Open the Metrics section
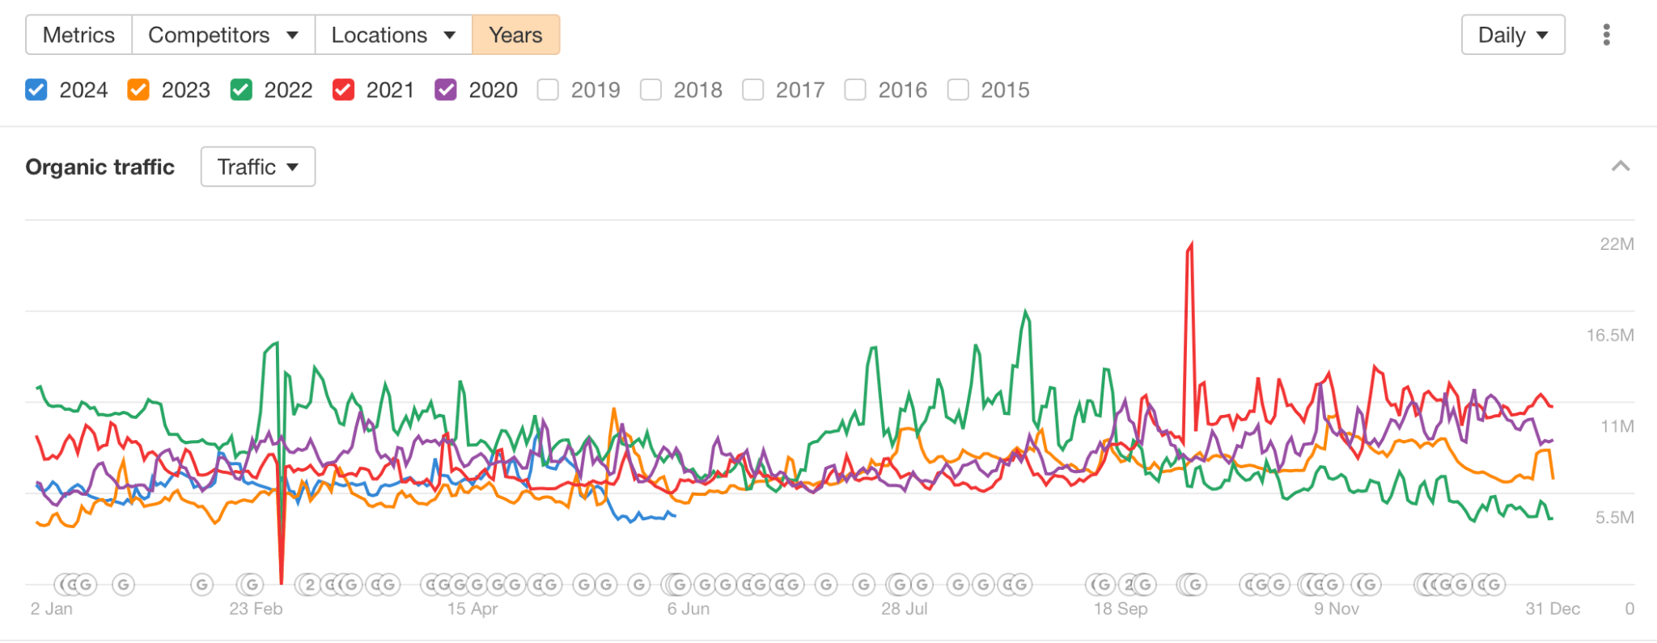The height and width of the screenshot is (643, 1657). (78, 35)
